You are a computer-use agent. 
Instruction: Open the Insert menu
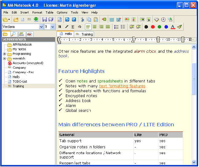point(25,12)
